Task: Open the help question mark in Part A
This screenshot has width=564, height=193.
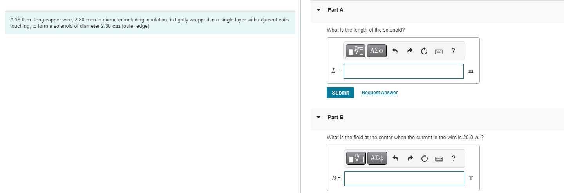Action: coord(453,51)
